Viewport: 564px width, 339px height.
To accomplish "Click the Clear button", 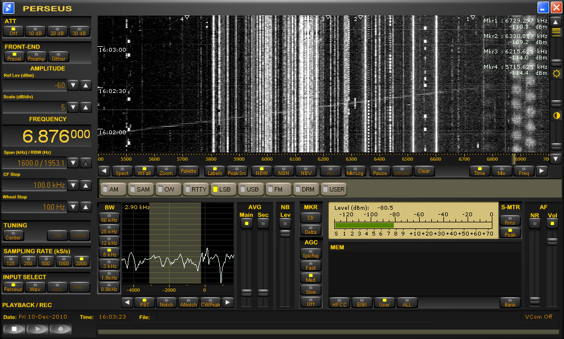I will [x=424, y=171].
